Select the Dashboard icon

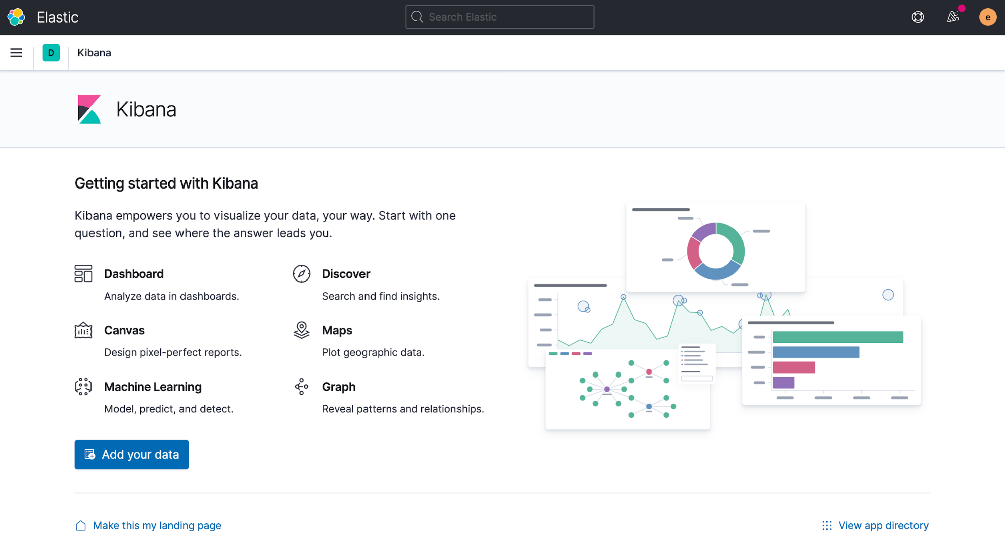(x=83, y=273)
